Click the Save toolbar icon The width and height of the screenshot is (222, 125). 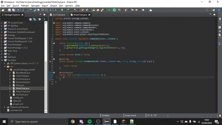click(x=9, y=10)
